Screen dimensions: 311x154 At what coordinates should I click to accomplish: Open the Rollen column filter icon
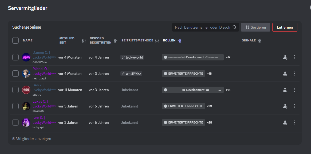[x=179, y=41]
